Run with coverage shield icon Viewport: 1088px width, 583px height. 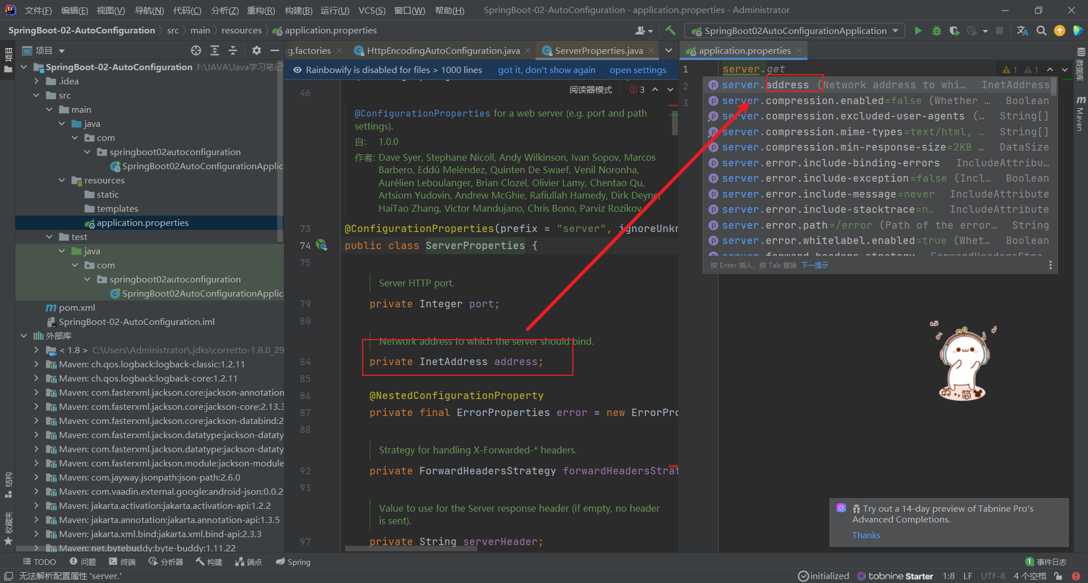pyautogui.click(x=954, y=31)
